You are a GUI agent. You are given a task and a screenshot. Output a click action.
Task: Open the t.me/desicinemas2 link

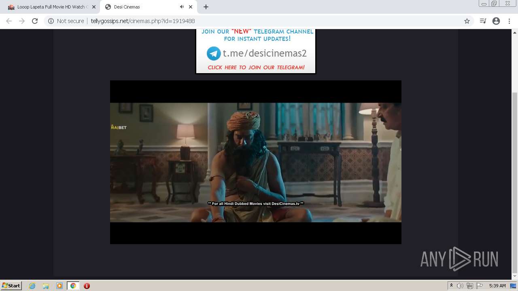(x=265, y=53)
